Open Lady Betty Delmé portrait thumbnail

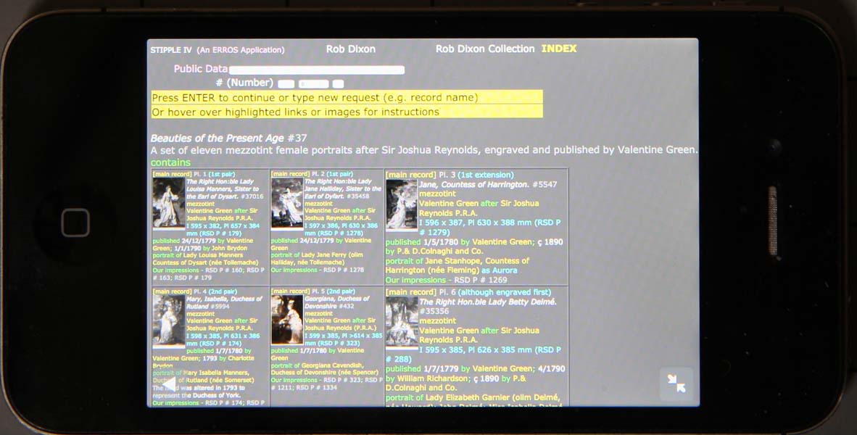(x=401, y=323)
